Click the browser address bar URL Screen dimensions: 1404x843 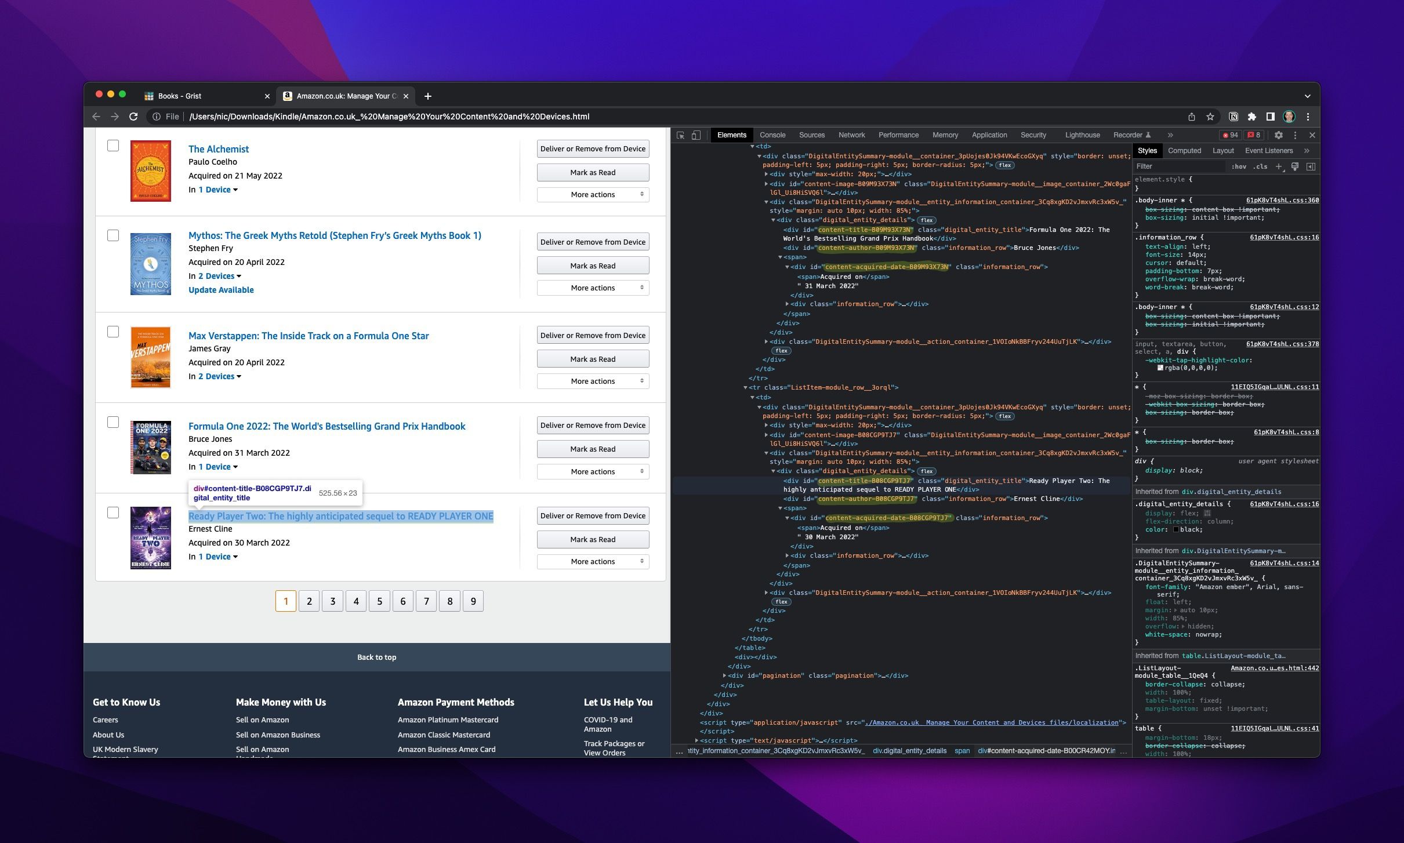tap(389, 117)
